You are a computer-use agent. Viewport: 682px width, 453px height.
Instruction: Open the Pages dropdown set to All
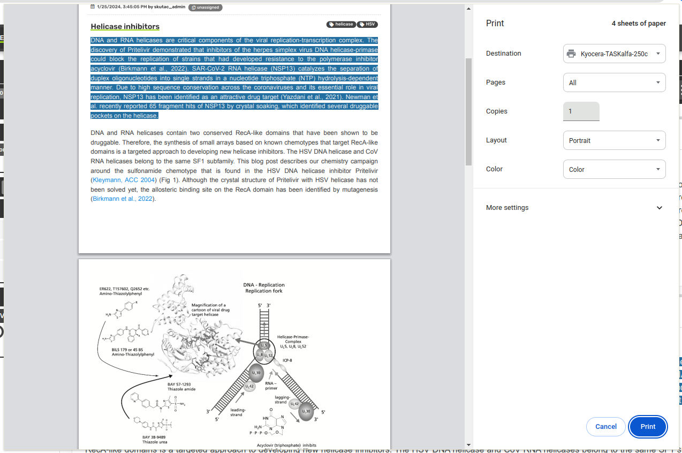pos(614,82)
